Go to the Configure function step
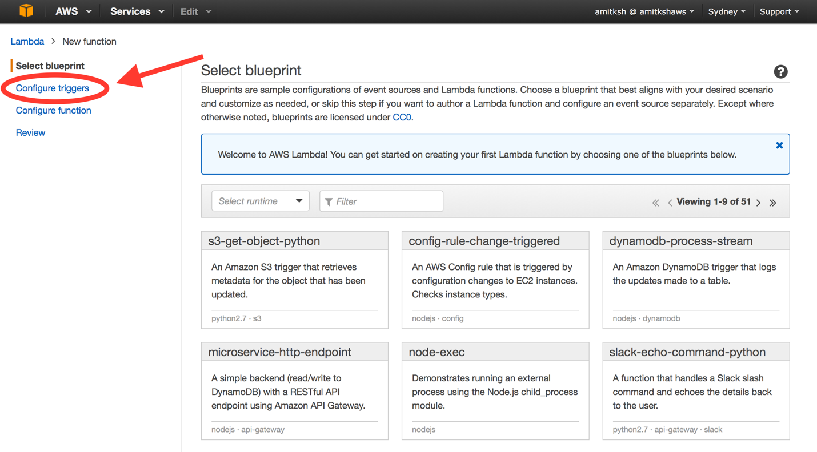817x452 pixels. 54,110
